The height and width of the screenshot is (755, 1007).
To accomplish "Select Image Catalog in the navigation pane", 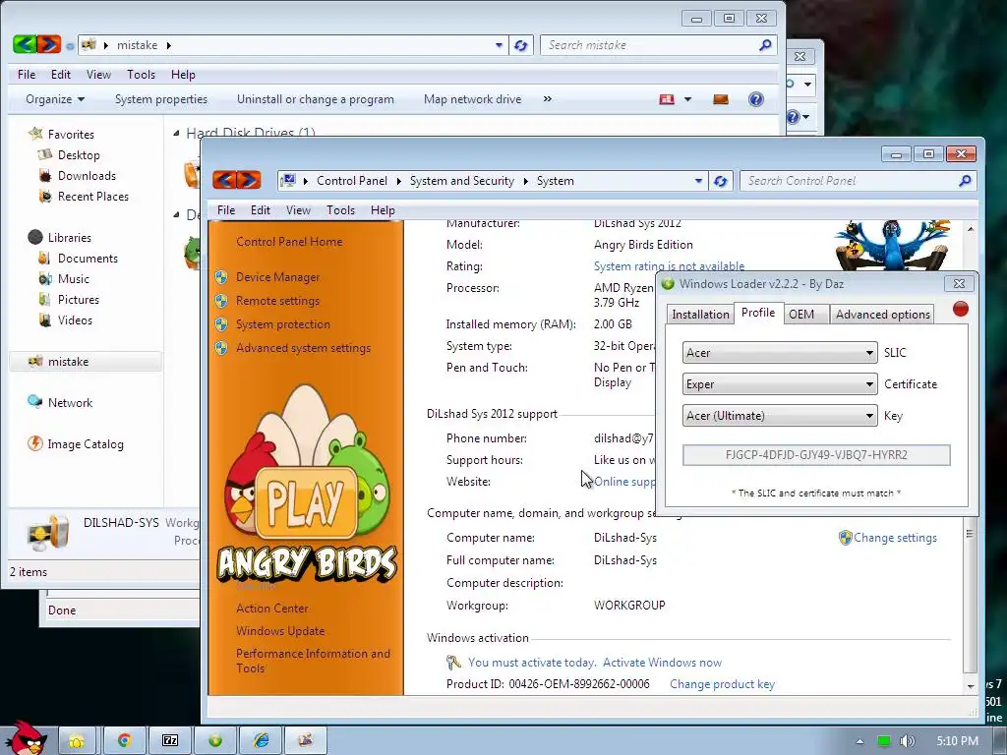I will click(85, 443).
